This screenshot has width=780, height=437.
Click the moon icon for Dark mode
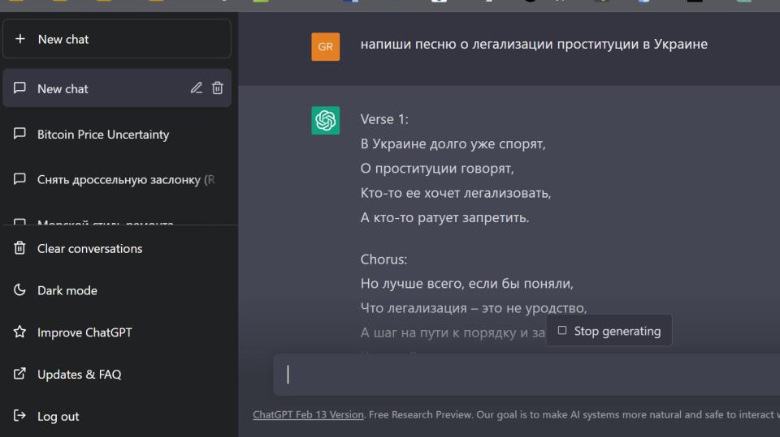20,290
